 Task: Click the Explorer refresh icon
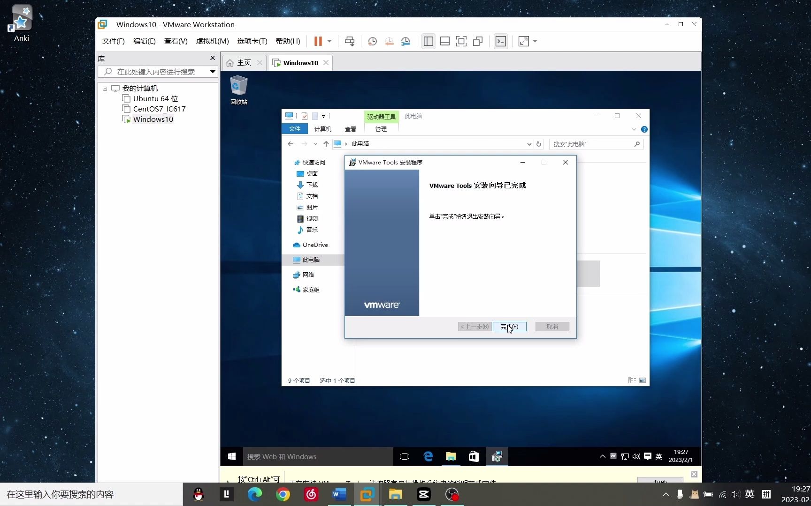click(x=539, y=144)
